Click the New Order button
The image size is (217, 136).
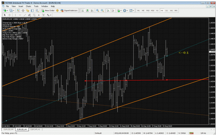click(x=48, y=11)
